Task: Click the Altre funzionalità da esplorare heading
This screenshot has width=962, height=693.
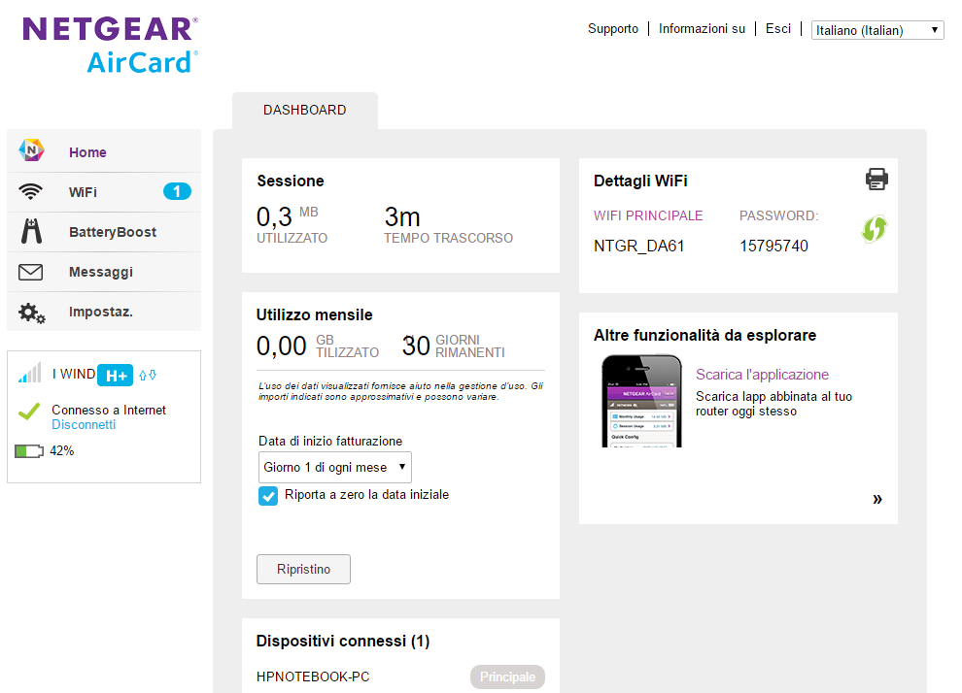Action: pyautogui.click(x=704, y=335)
